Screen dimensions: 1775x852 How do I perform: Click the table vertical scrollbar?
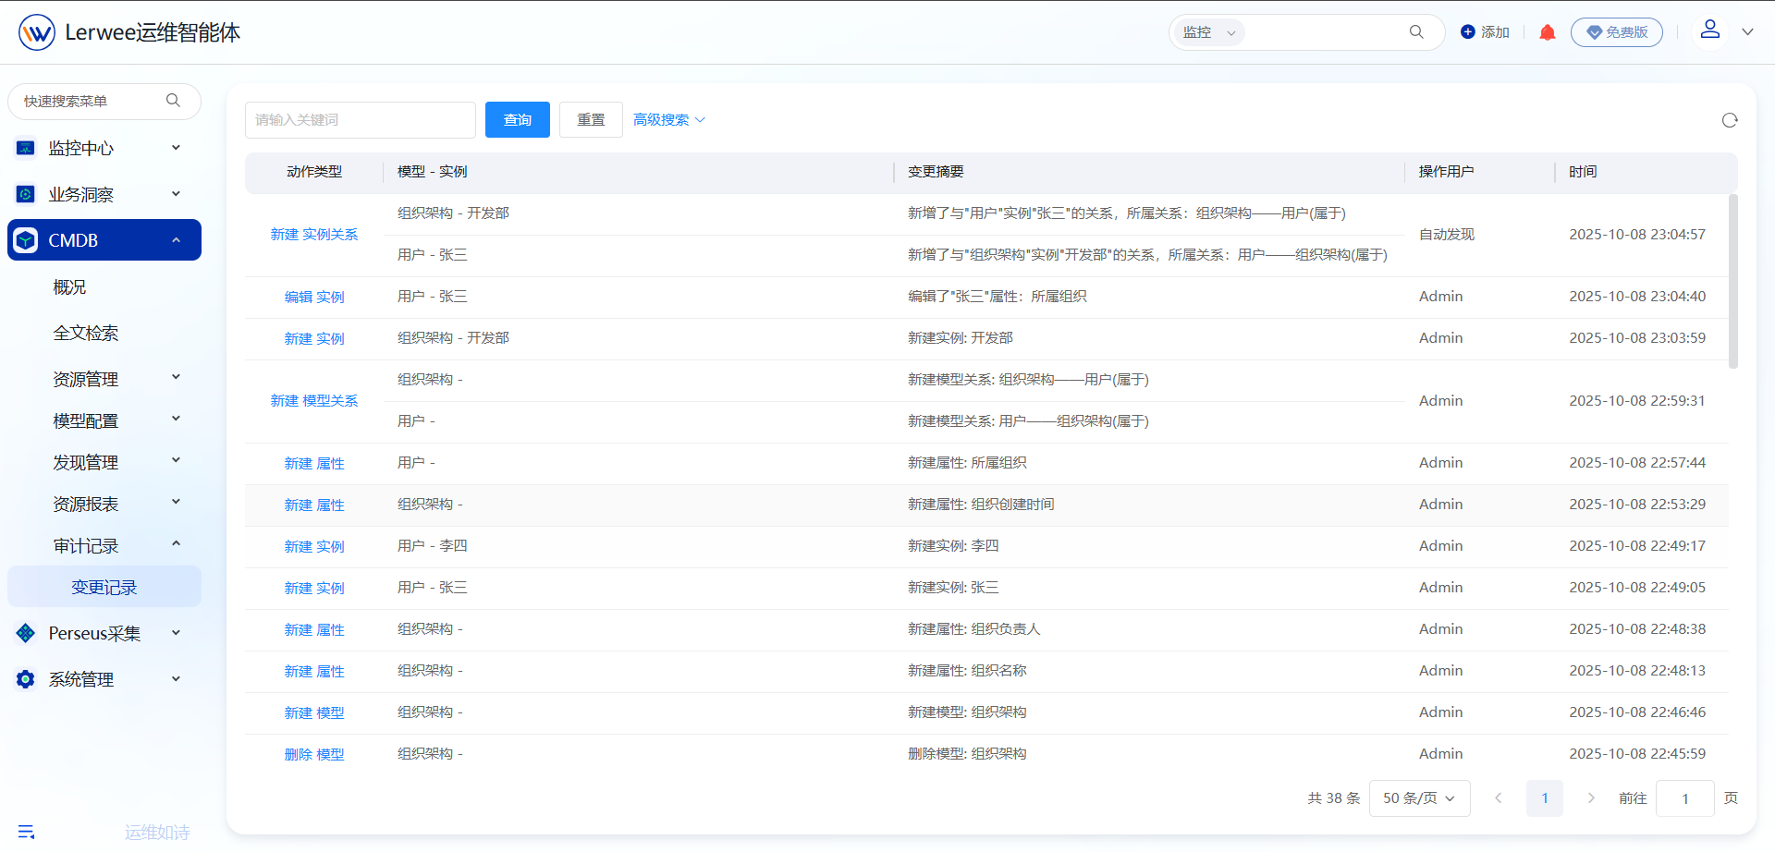[x=1733, y=281]
